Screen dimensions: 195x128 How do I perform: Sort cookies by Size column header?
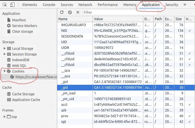tap(179, 19)
